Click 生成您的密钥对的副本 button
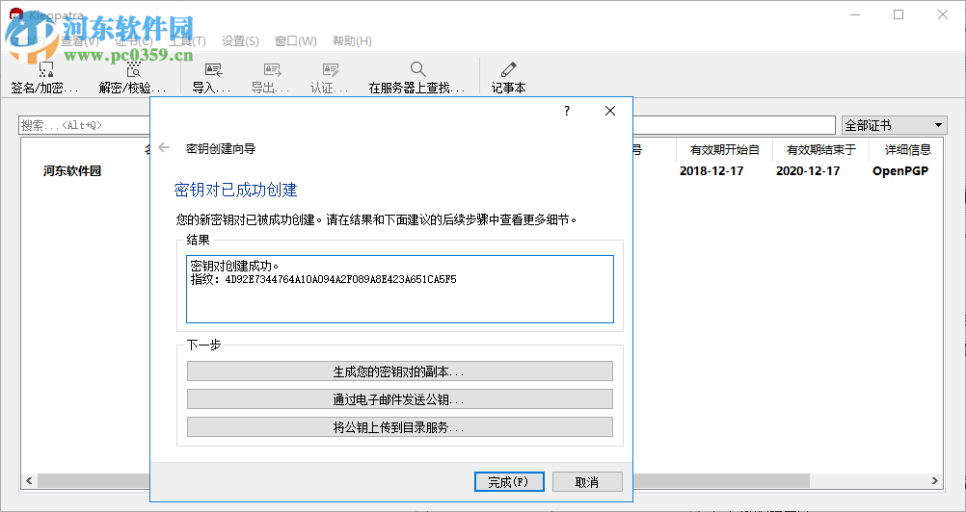Image resolution: width=966 pixels, height=512 pixels. tap(400, 371)
